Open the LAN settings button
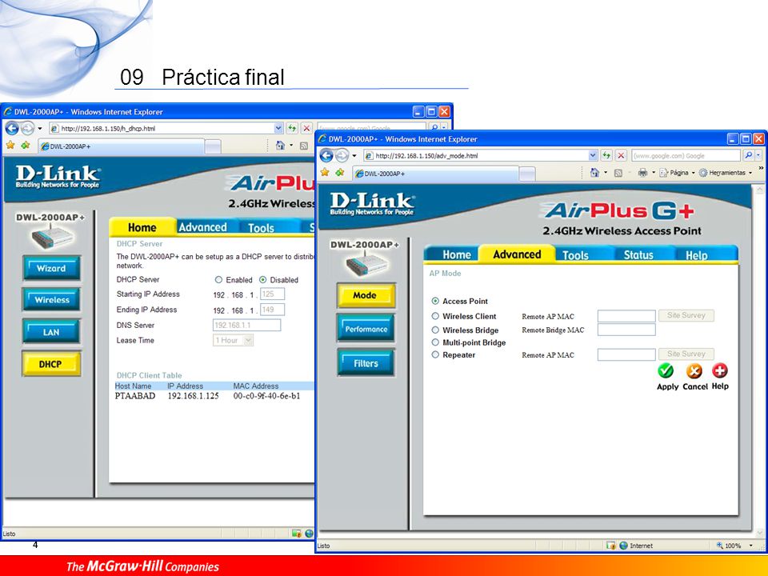Viewport: 768px width, 576px height. (x=51, y=332)
